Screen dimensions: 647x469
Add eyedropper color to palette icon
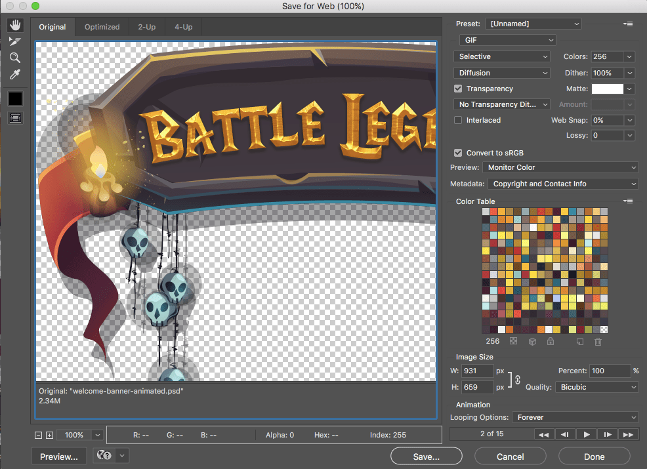(580, 342)
